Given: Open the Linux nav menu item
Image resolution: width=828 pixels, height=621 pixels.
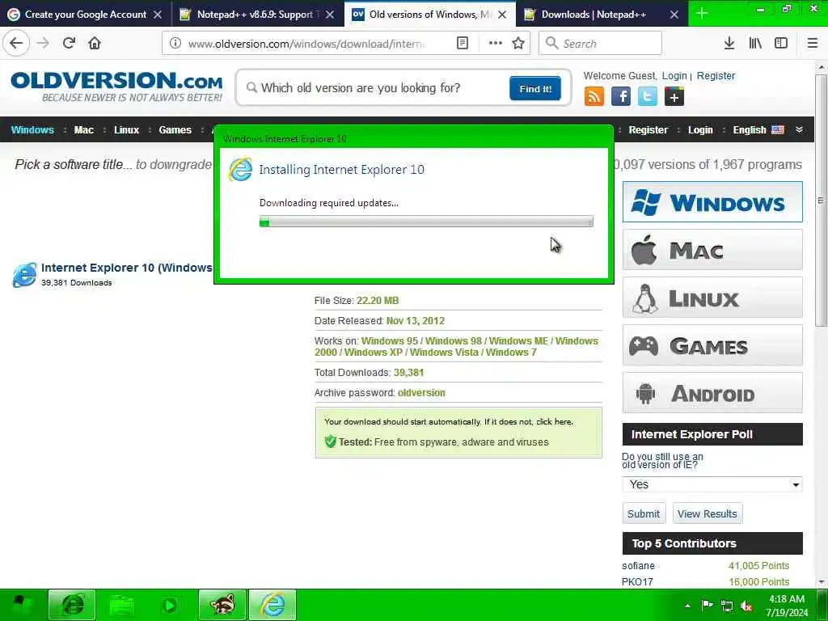Looking at the screenshot, I should [x=126, y=130].
